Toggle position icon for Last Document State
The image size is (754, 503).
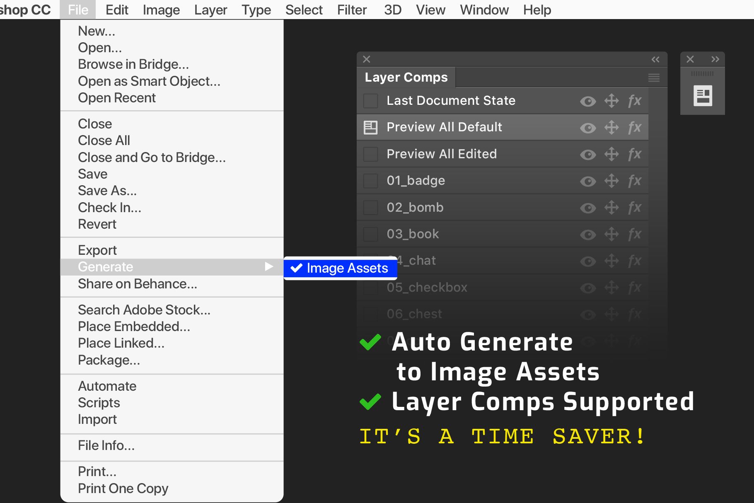click(611, 101)
